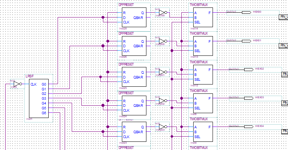The width and height of the screenshot is (288, 150).
Task: Select the HEX04 output pin symbol
Action: coord(249,127)
